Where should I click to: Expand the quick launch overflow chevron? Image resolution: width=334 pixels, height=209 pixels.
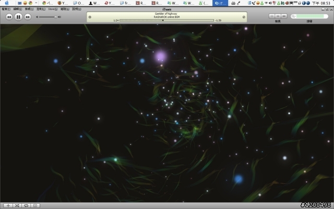tap(36, 3)
